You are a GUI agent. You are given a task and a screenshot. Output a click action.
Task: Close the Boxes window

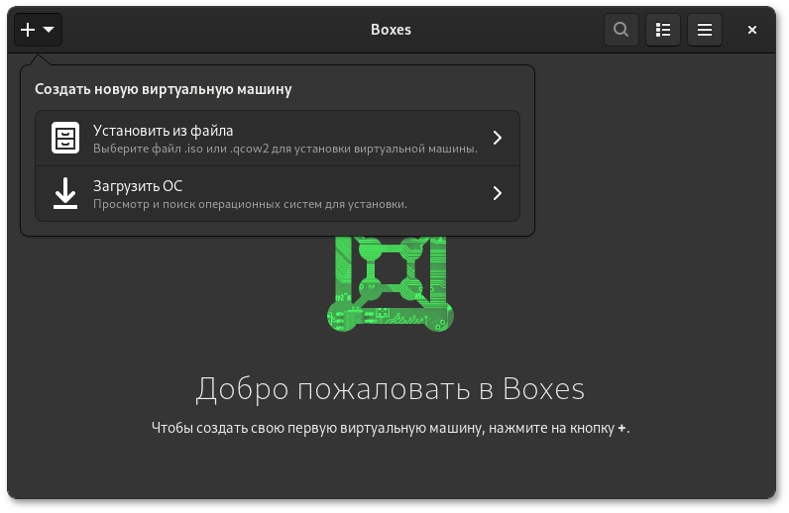(x=751, y=30)
